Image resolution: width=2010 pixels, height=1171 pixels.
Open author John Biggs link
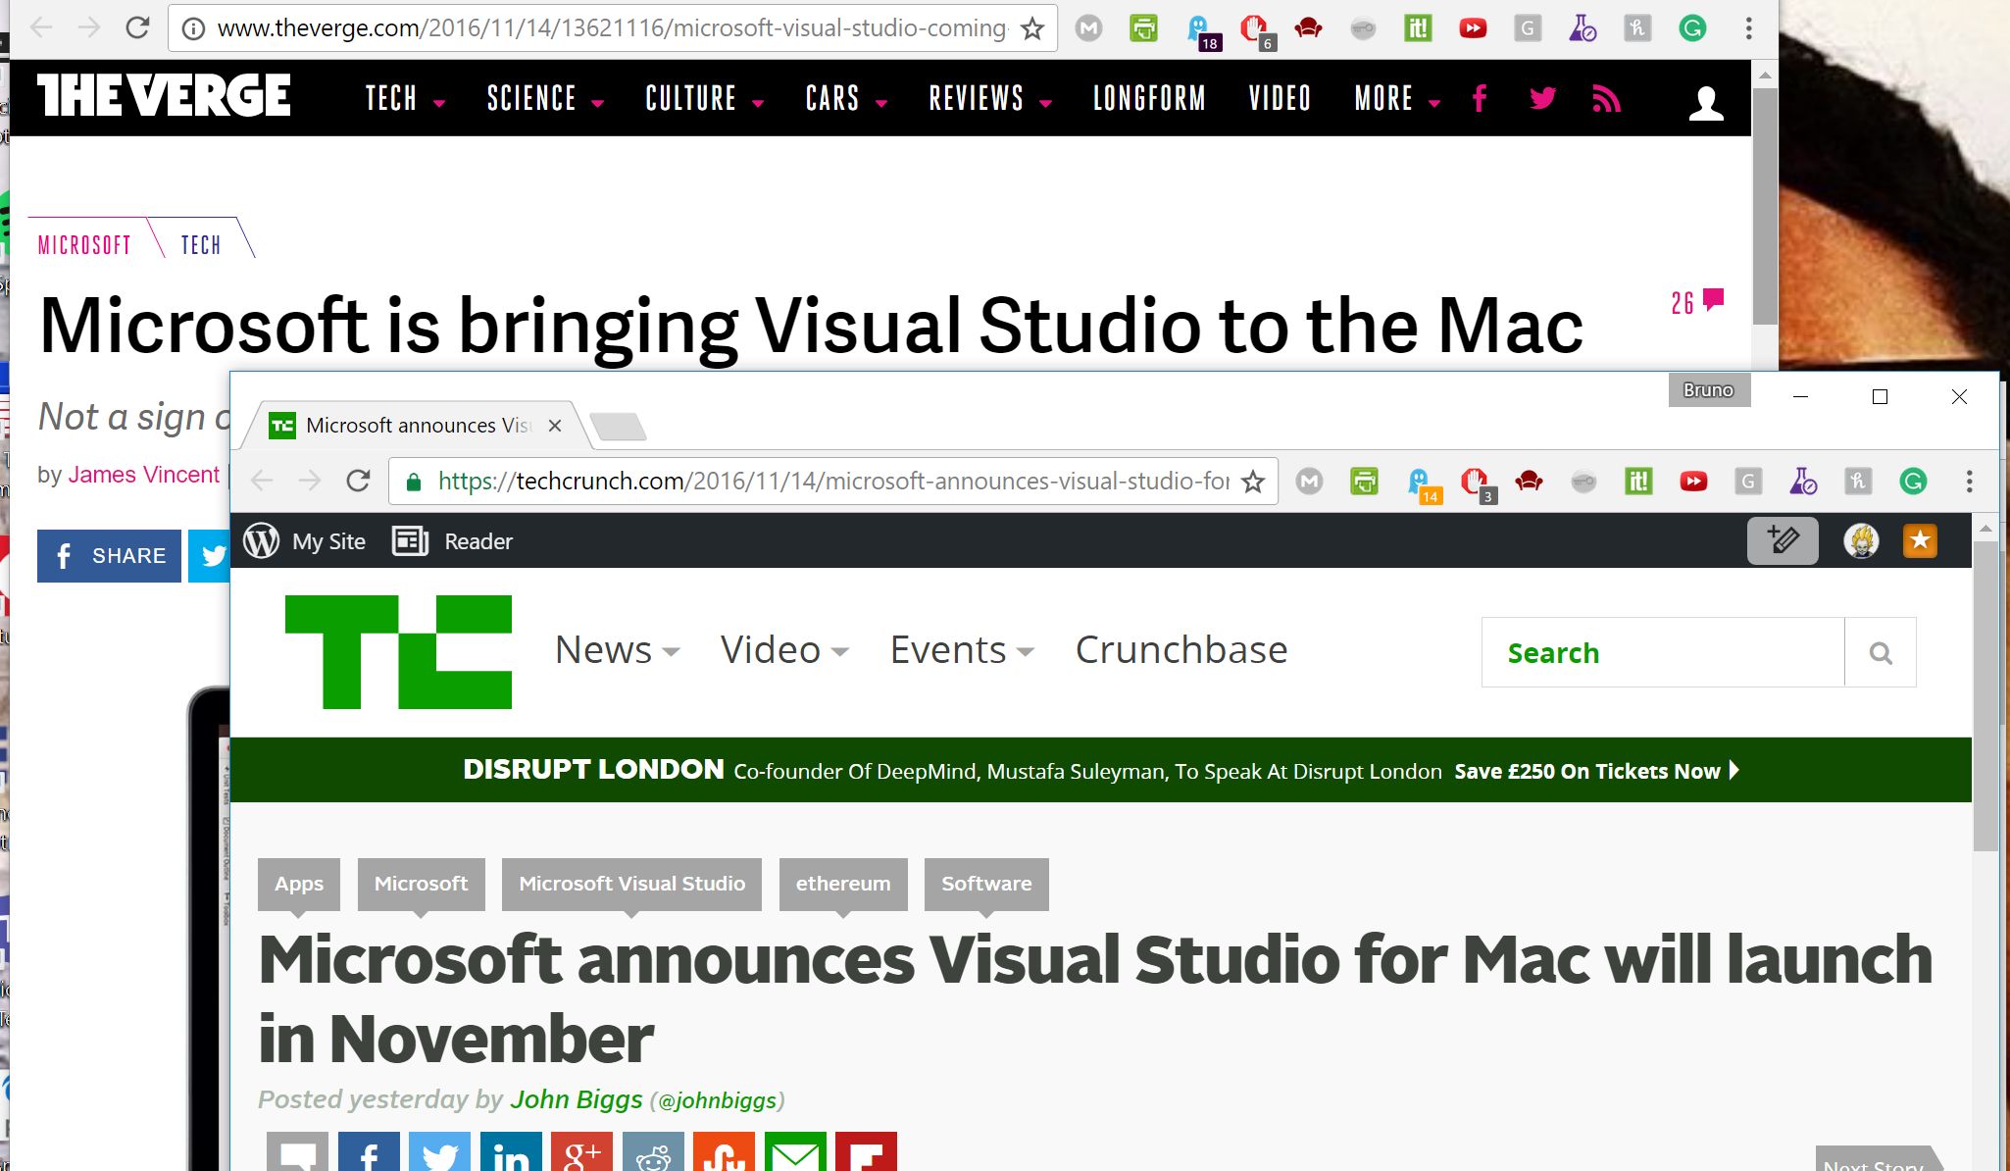click(x=577, y=1099)
